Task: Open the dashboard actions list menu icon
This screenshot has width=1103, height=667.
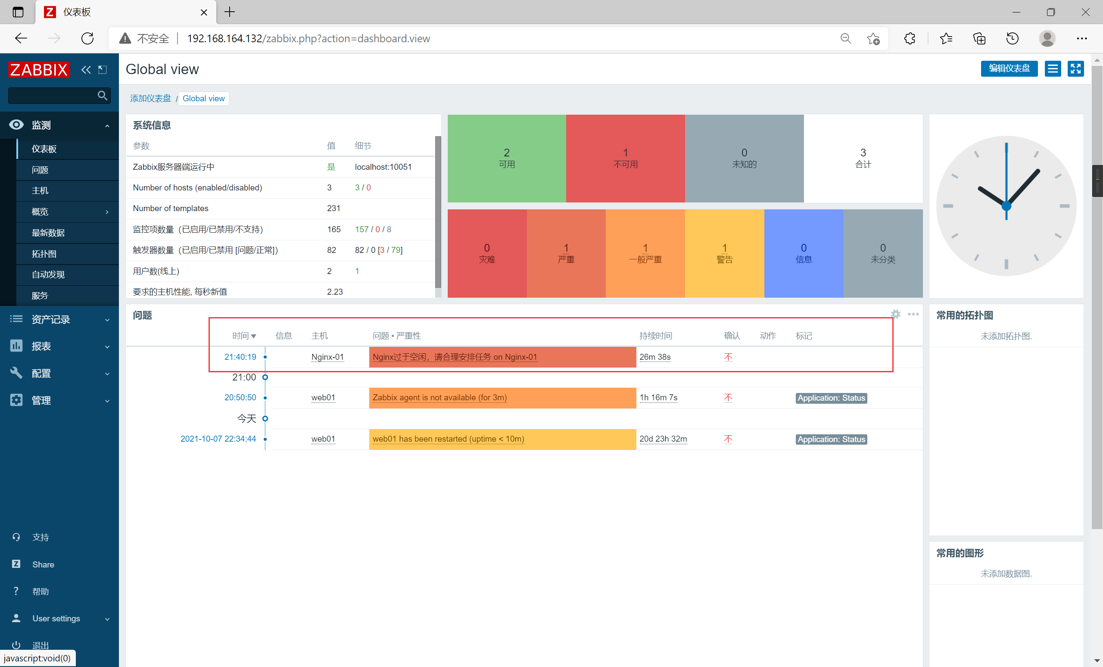Action: pyautogui.click(x=1053, y=69)
